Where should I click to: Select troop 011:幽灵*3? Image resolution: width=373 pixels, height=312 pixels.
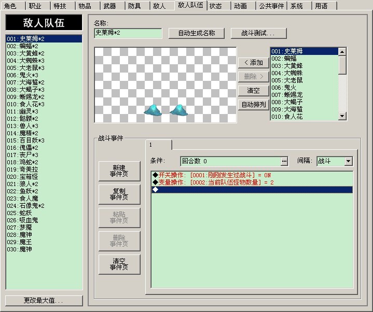tap(44, 111)
